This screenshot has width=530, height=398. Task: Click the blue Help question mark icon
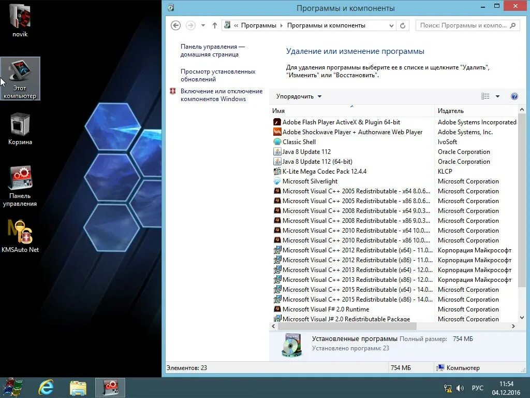[x=514, y=96]
